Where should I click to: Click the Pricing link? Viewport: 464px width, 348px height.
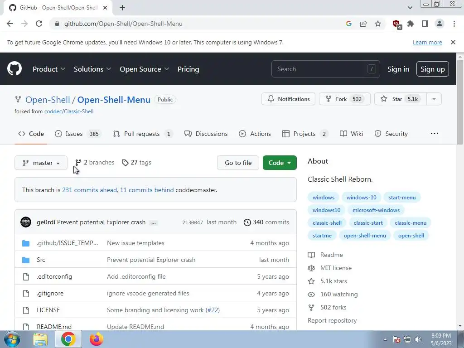click(188, 69)
